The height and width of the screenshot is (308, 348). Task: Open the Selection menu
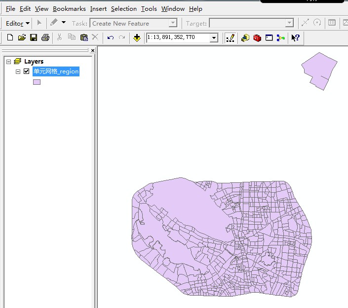click(x=123, y=9)
